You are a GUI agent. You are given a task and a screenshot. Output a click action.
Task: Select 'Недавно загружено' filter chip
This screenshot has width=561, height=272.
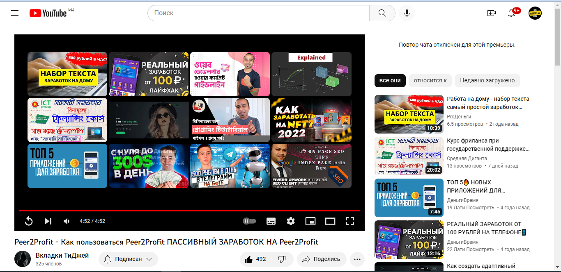(487, 81)
